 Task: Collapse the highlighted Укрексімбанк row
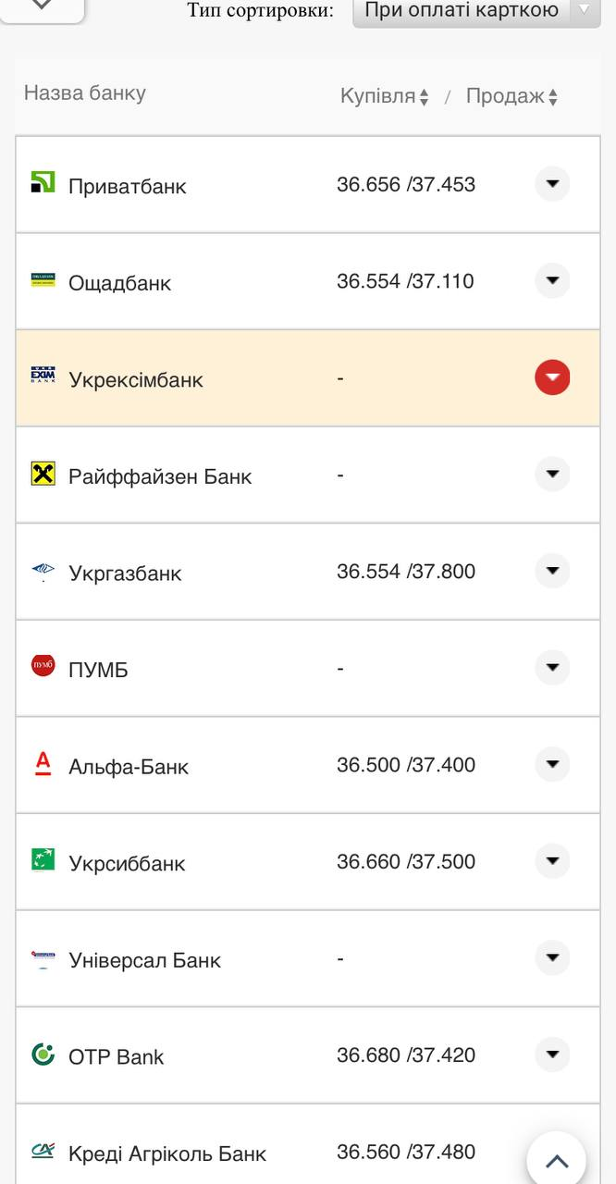coord(552,377)
